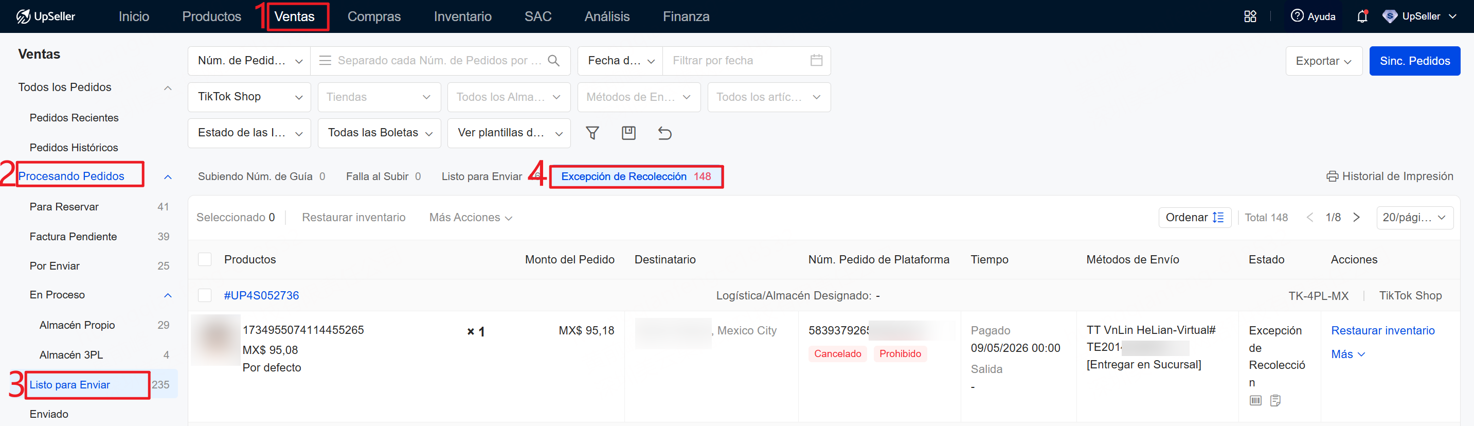This screenshot has height=426, width=1474.
Task: Open Fecha type dropdown
Action: [620, 61]
